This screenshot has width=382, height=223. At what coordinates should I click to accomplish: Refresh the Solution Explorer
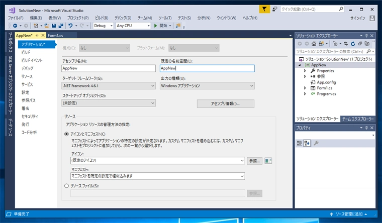click(353, 44)
